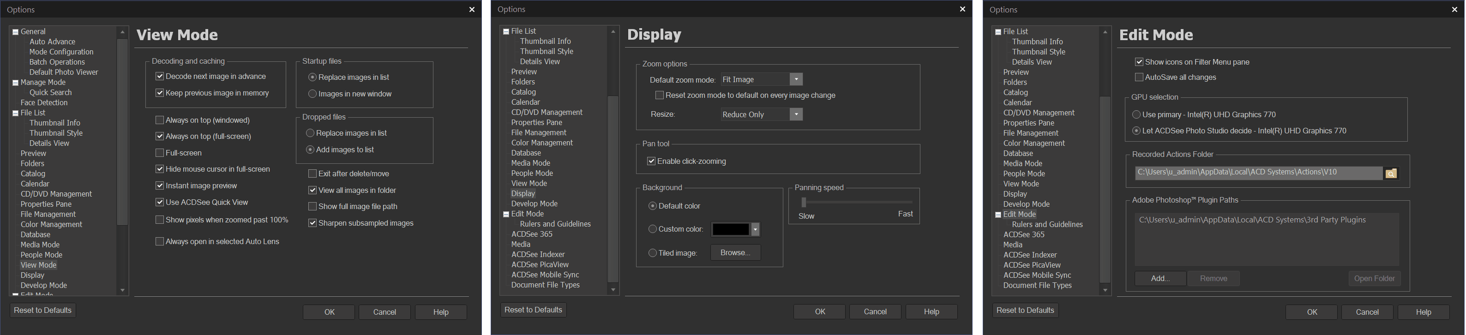Screen dimensions: 1466x335
Task: Open the Resize dropdown showing Reduce Only
Action: [x=796, y=115]
